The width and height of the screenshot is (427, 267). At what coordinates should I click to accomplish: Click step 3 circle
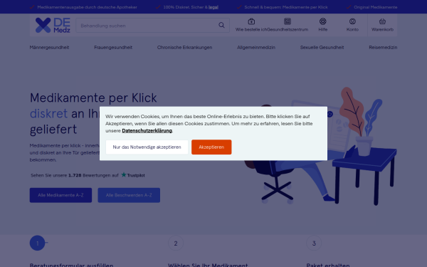pyautogui.click(x=314, y=243)
